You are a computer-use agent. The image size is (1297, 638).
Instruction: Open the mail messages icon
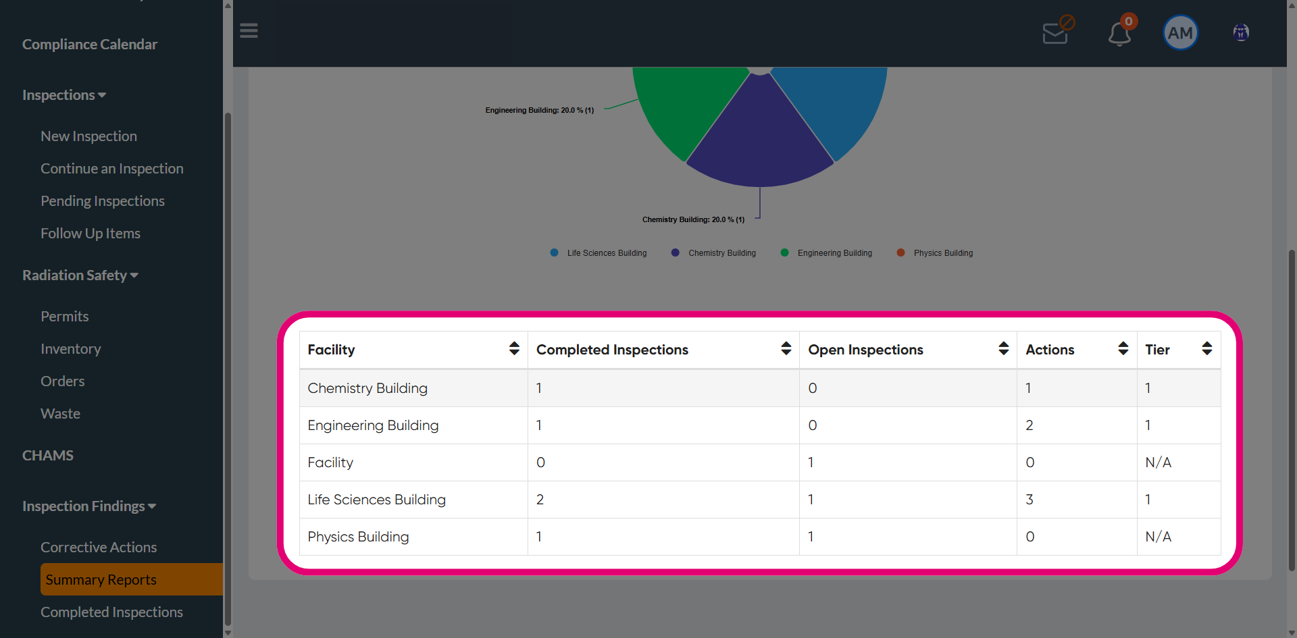coord(1057,31)
